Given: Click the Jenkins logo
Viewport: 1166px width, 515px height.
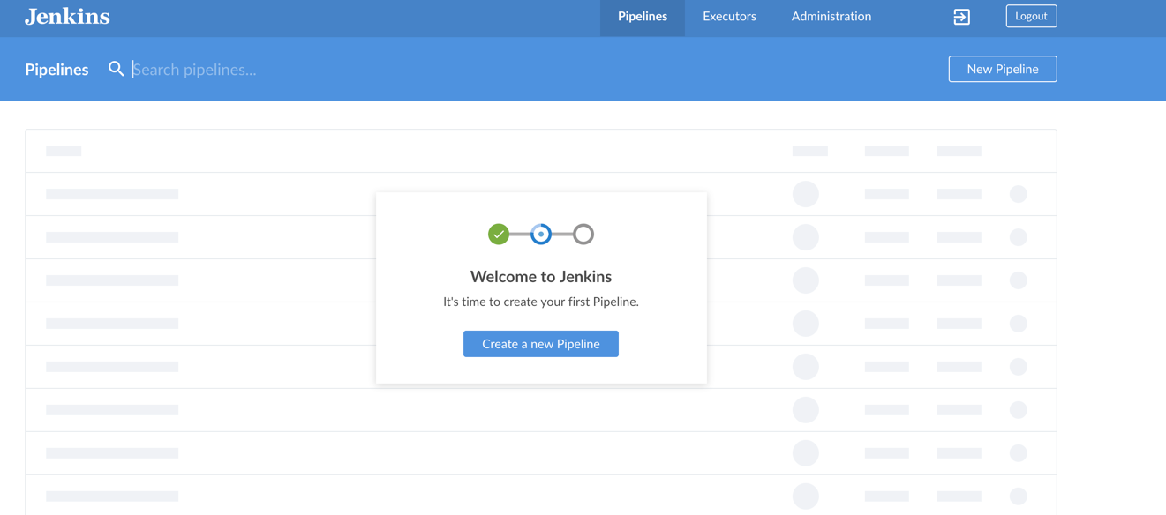Looking at the screenshot, I should [x=67, y=17].
